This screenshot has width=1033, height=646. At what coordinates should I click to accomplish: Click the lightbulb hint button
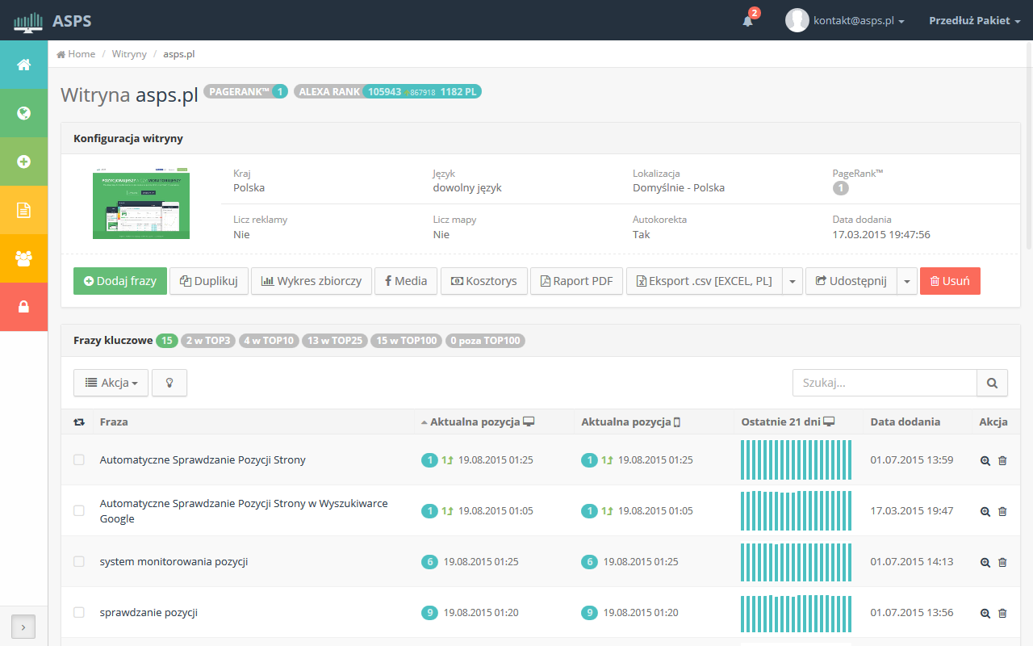pyautogui.click(x=169, y=383)
